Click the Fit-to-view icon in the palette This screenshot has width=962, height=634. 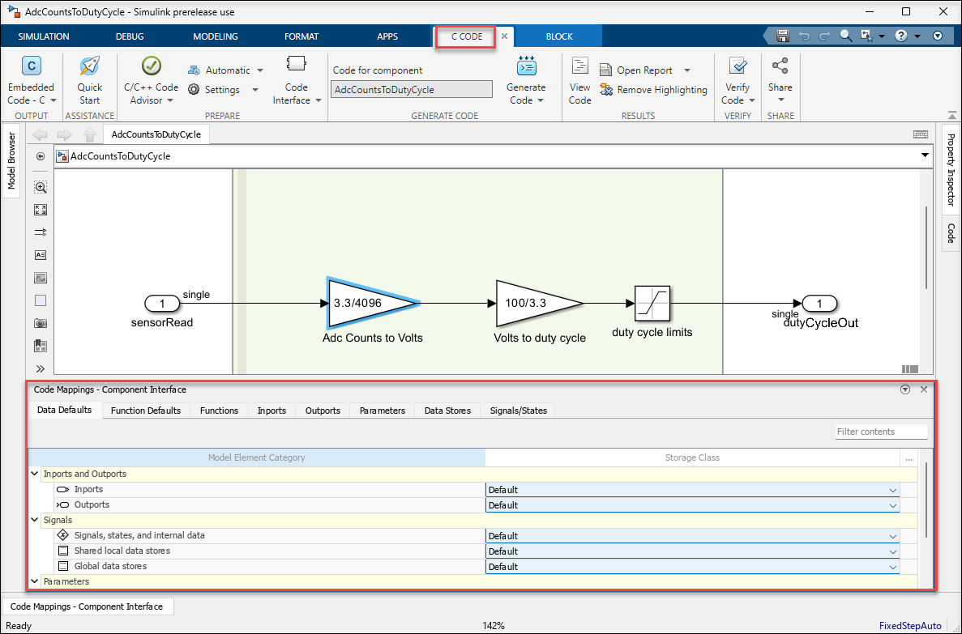click(40, 210)
